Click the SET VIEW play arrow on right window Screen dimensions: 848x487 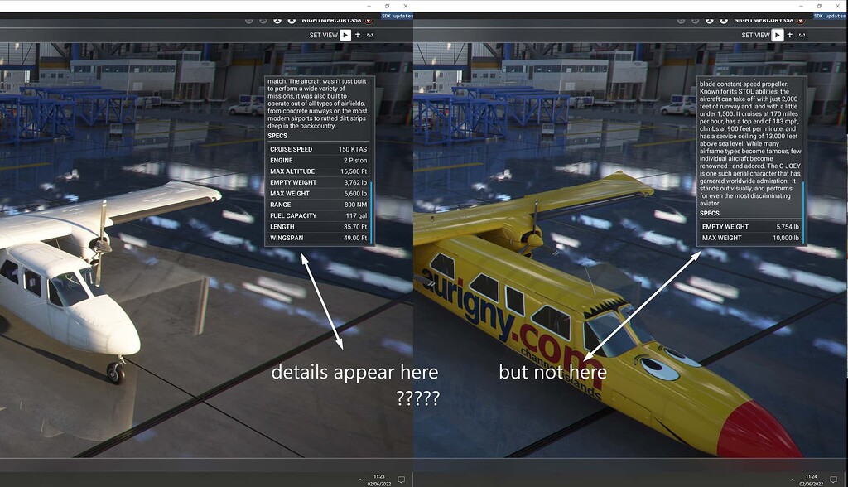778,35
